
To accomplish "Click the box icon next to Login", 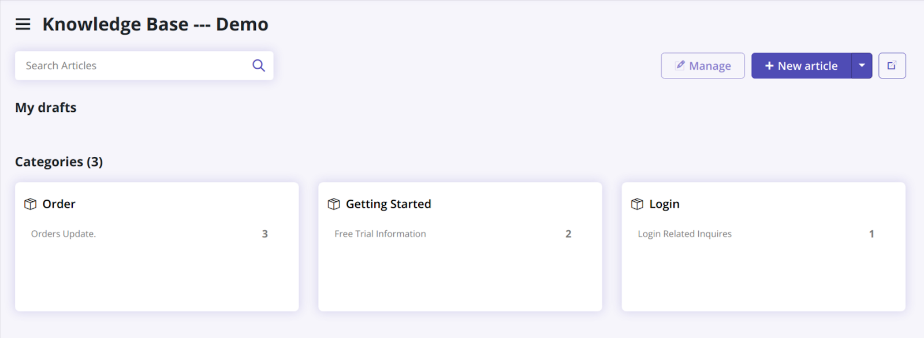I will 638,204.
